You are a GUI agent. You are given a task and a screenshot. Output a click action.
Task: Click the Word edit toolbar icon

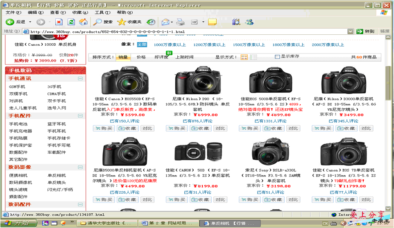[x=194, y=22]
